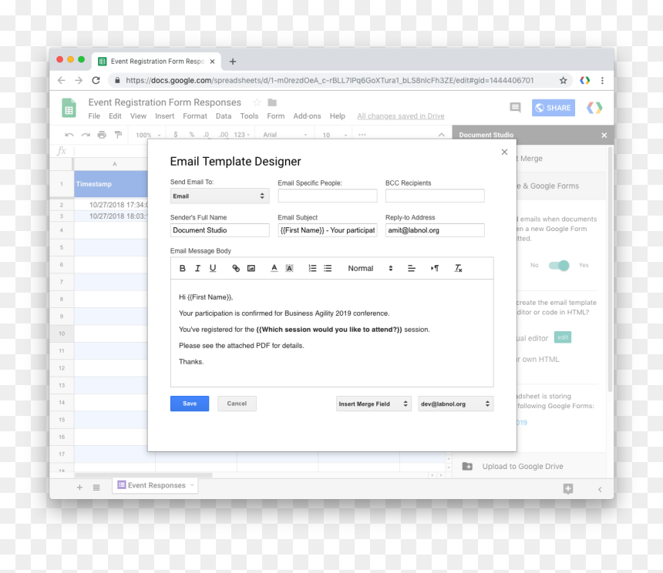Viewport: 663px width, 573px height.
Task: Toggle right-to-left text direction
Action: click(x=435, y=268)
